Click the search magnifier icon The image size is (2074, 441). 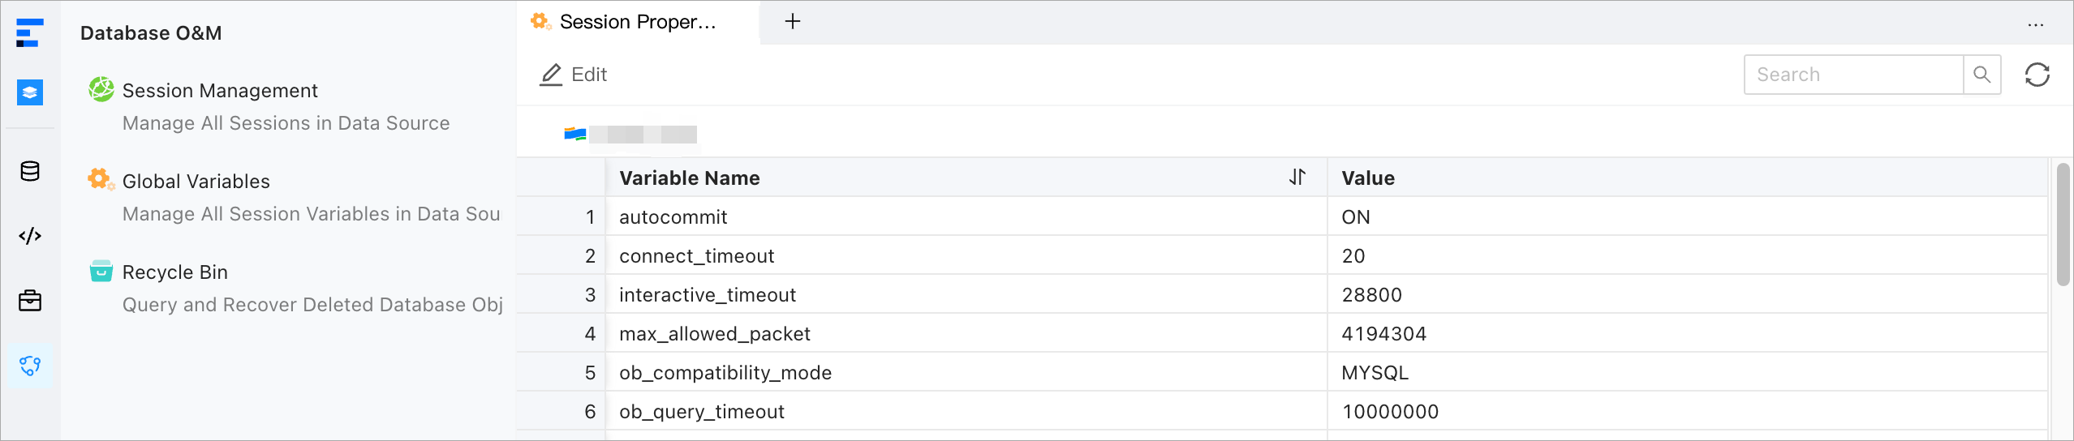click(x=1981, y=75)
